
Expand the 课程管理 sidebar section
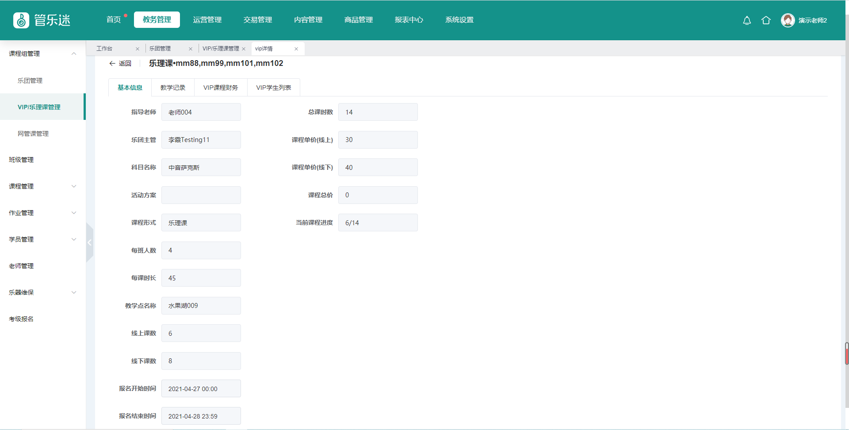coord(74,186)
